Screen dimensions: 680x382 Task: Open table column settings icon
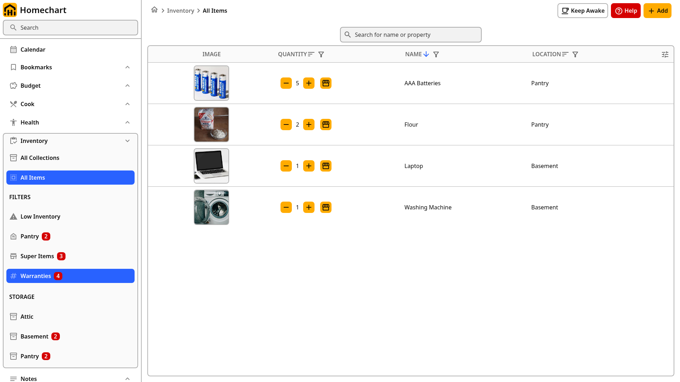coord(665,54)
